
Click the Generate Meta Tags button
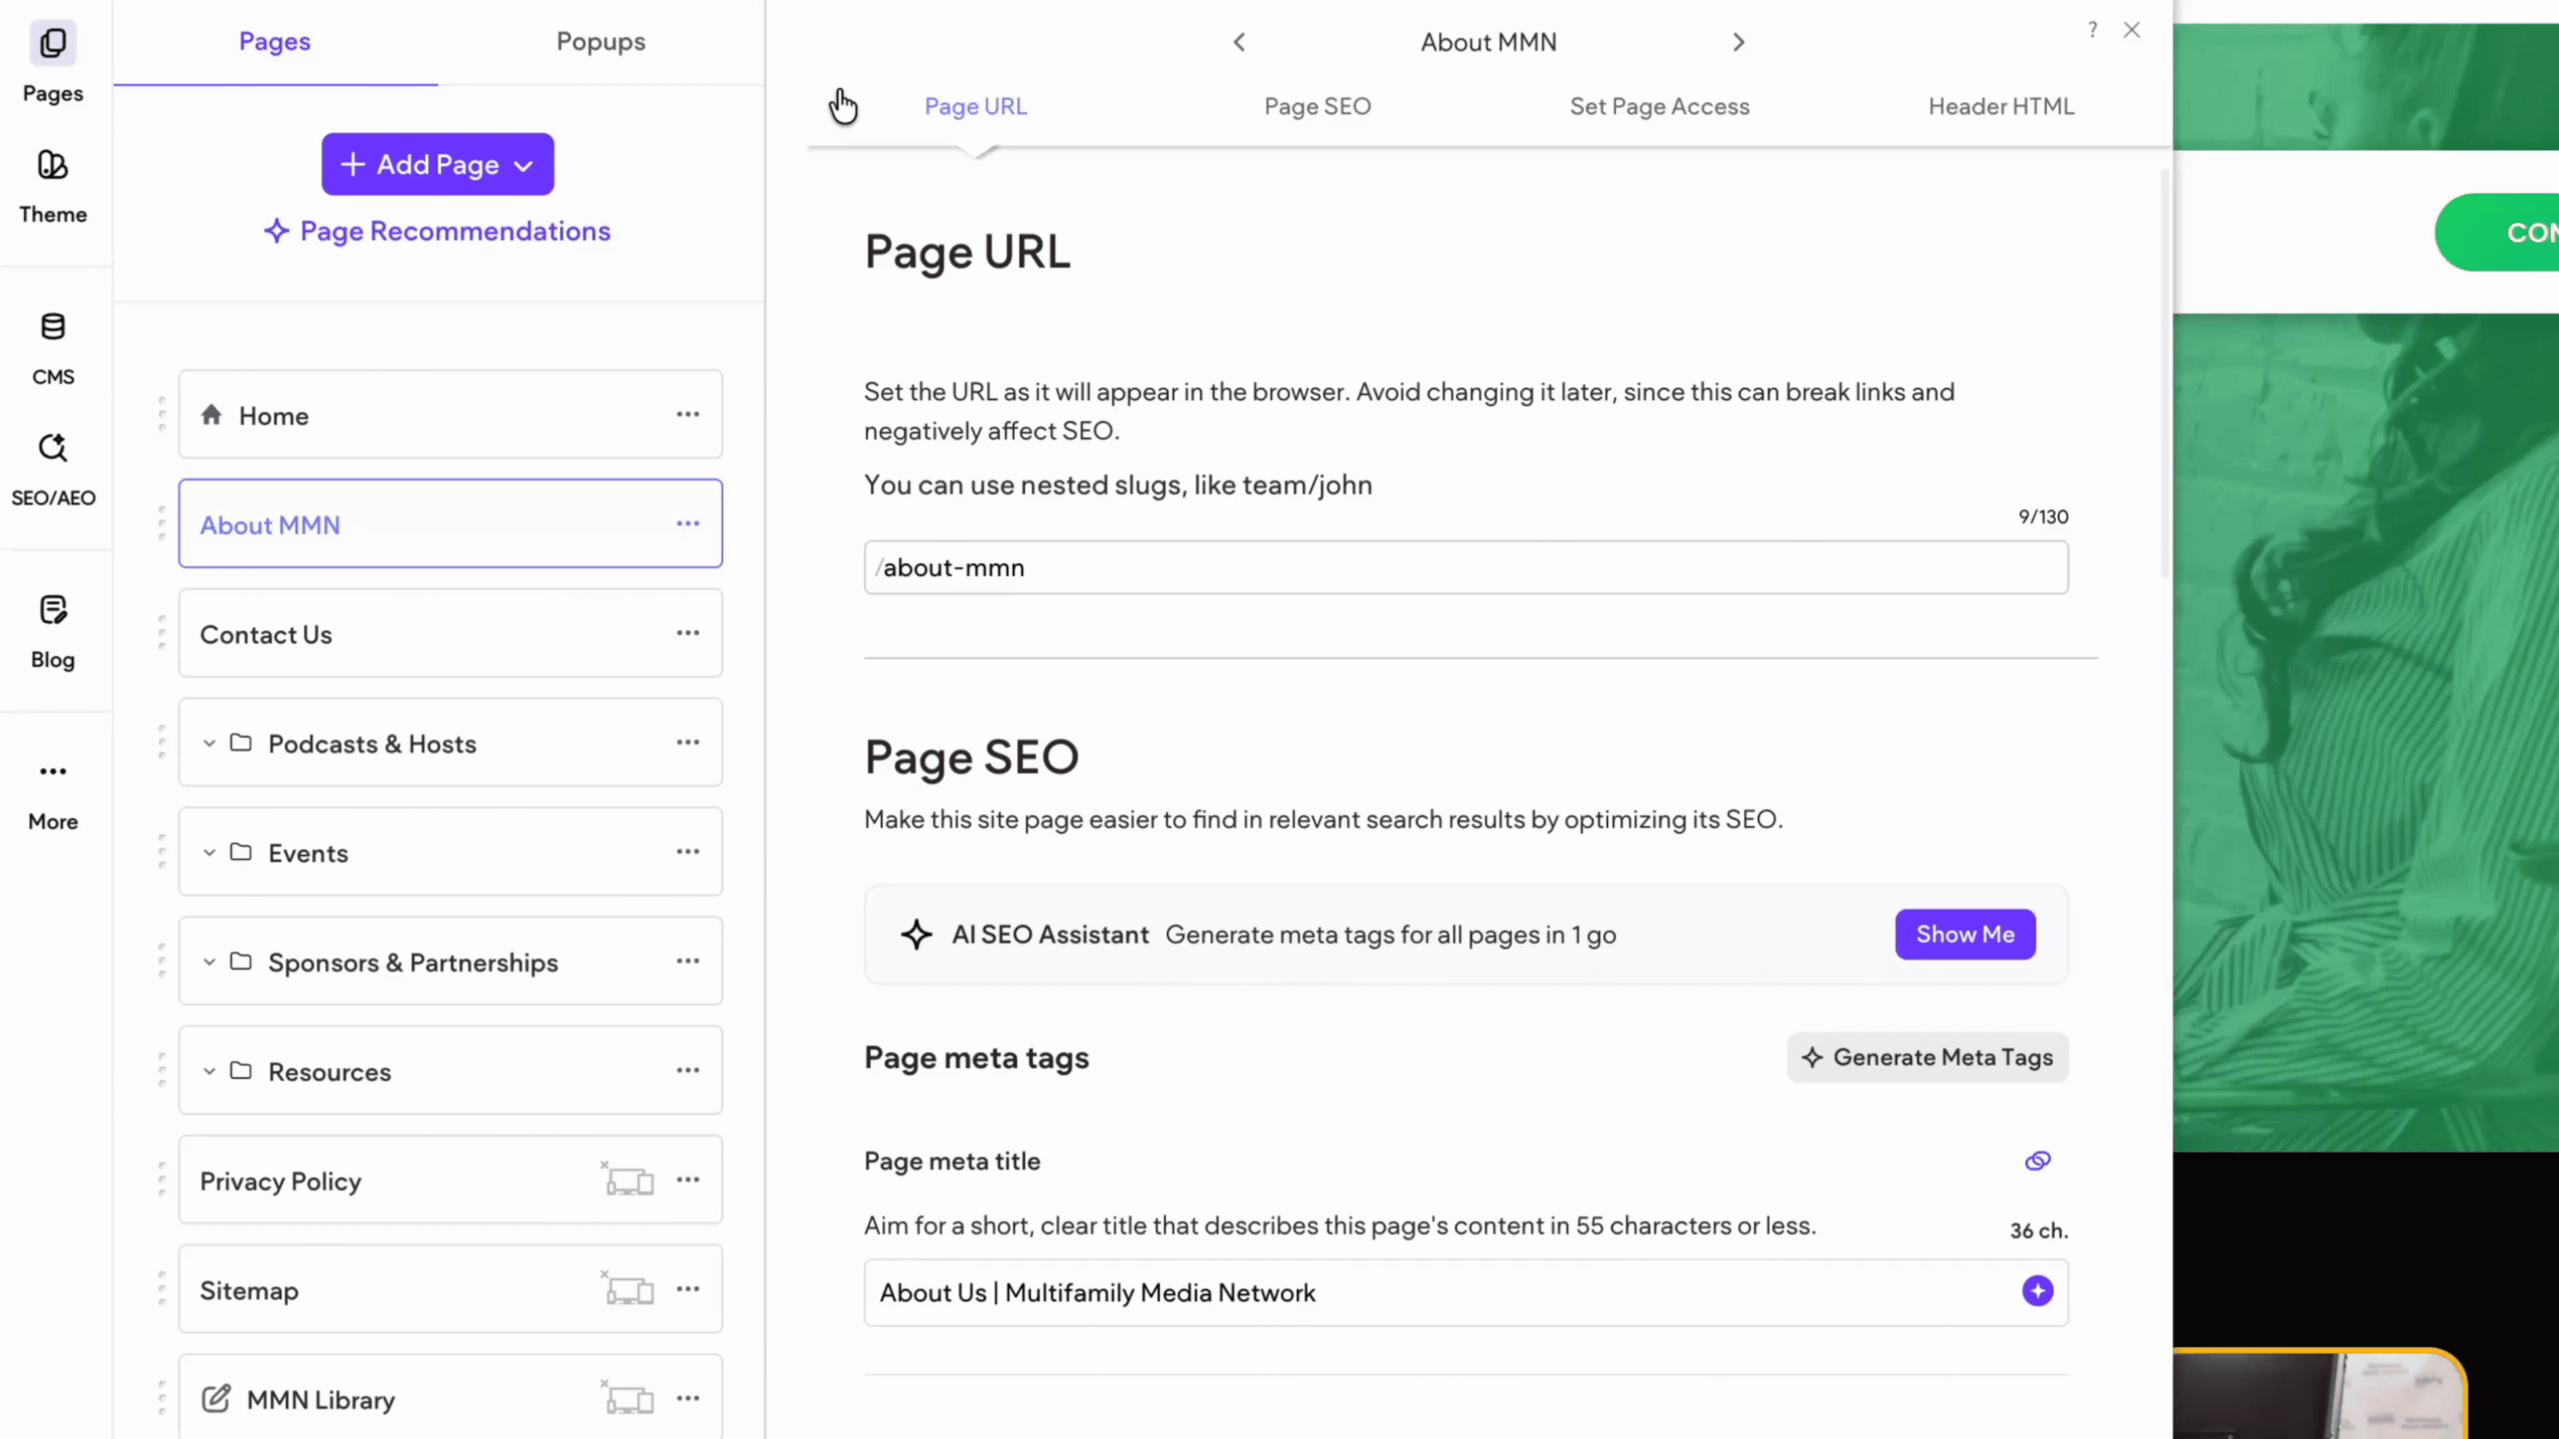click(1927, 1058)
